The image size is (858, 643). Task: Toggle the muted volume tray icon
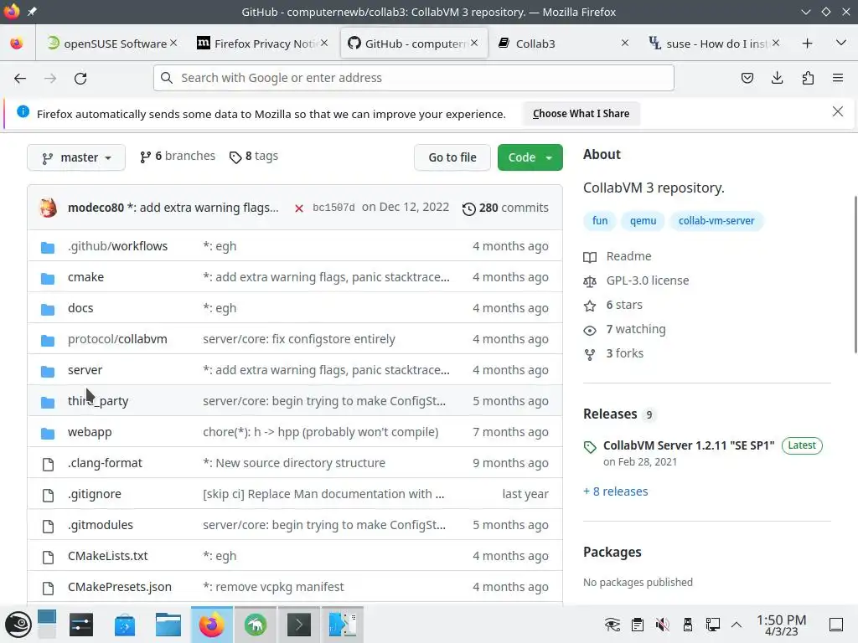(x=662, y=625)
